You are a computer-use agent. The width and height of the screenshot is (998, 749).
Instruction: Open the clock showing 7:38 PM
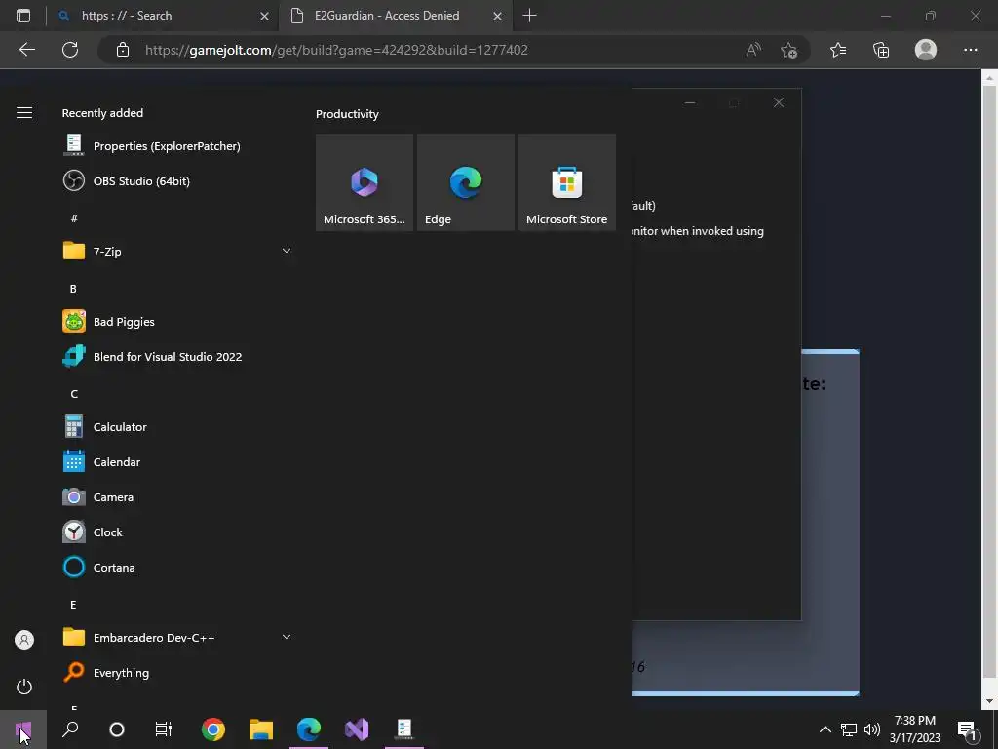[914, 729]
